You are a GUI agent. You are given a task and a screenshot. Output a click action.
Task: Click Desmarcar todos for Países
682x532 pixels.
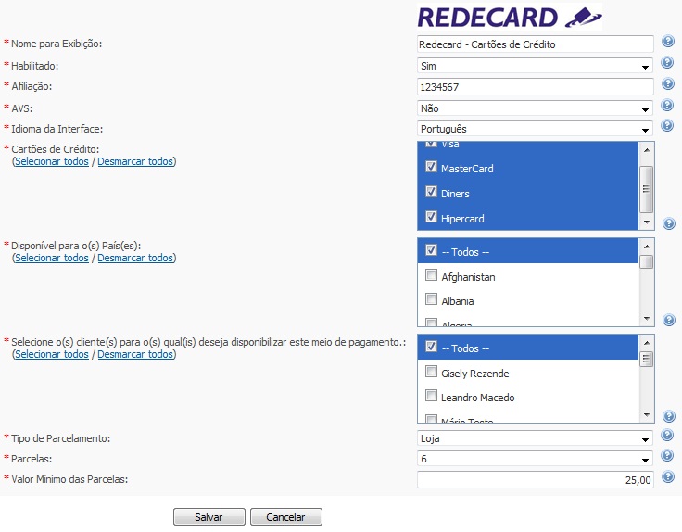point(135,258)
